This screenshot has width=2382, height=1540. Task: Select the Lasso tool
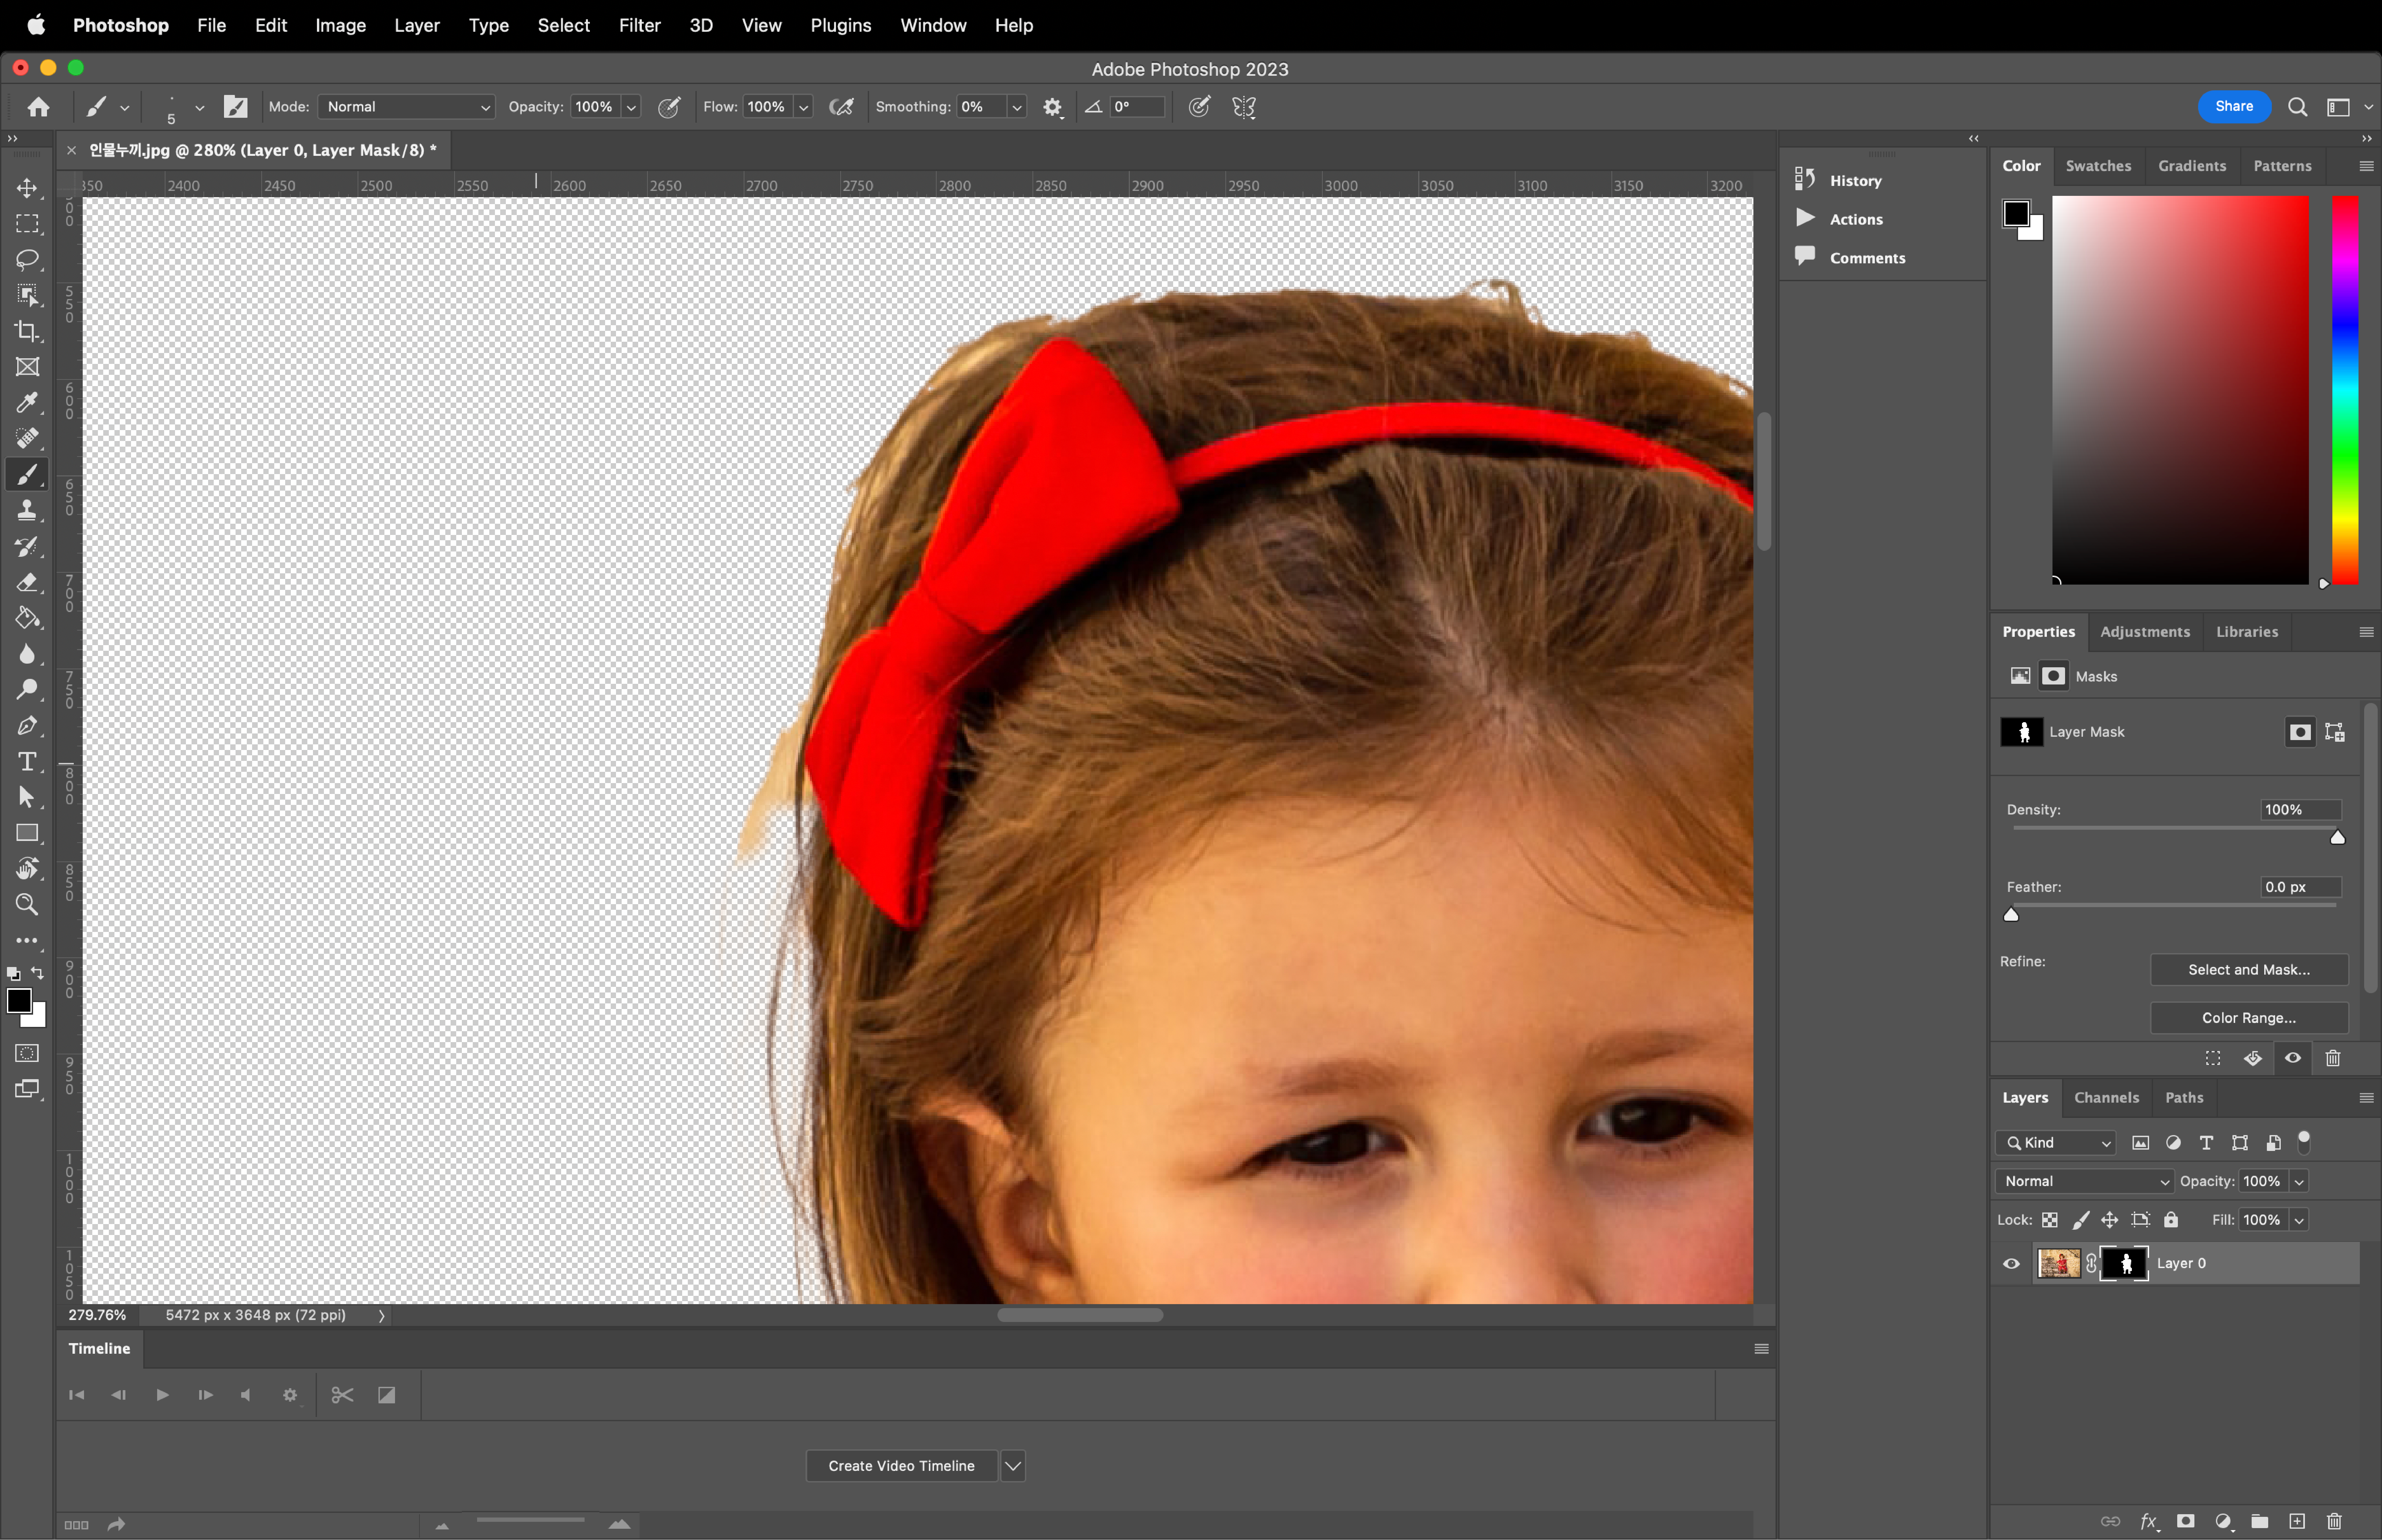(27, 260)
